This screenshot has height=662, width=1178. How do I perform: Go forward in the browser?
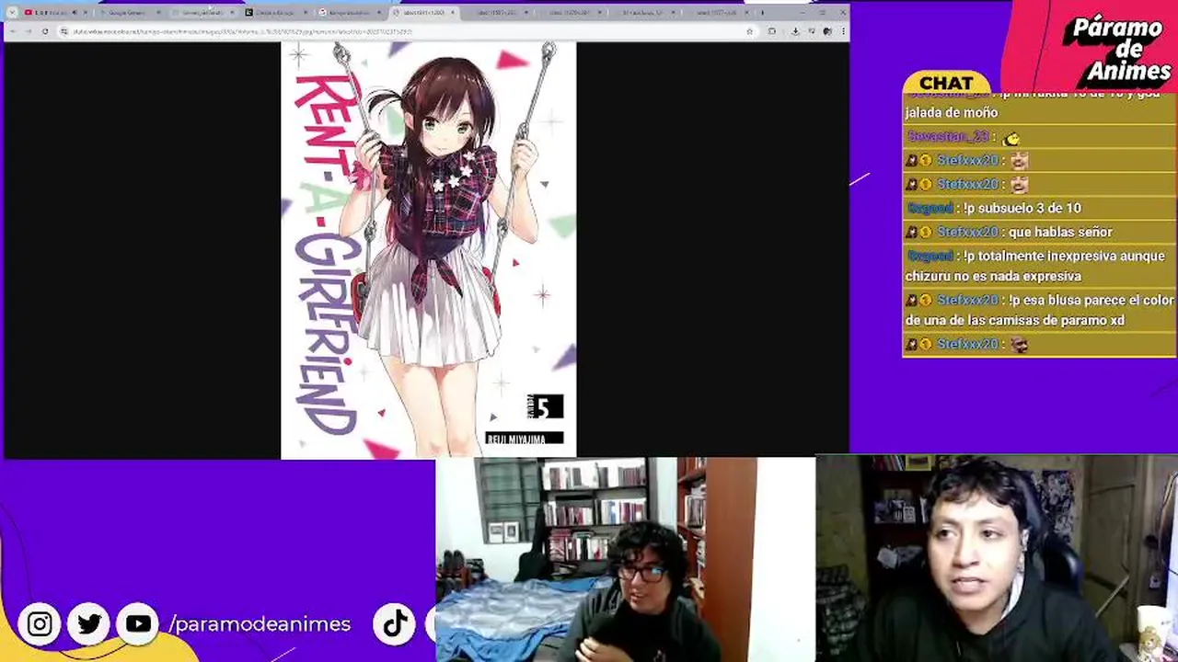pyautogui.click(x=29, y=31)
